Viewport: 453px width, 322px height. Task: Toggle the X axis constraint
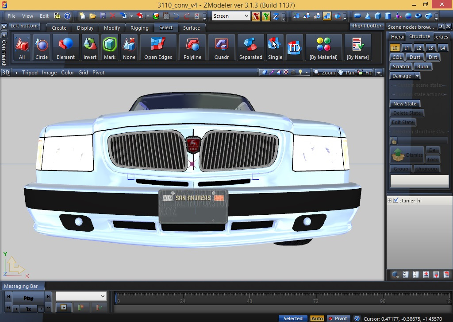tap(256, 16)
